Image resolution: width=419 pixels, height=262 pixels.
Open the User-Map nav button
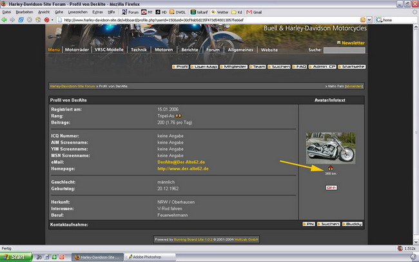coord(204,66)
